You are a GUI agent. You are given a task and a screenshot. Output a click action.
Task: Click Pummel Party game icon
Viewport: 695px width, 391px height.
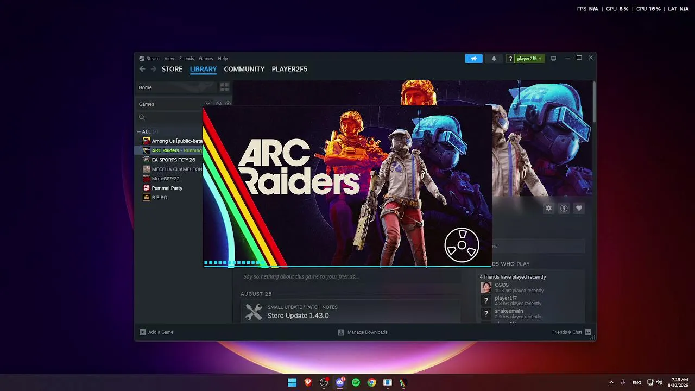[x=146, y=188]
